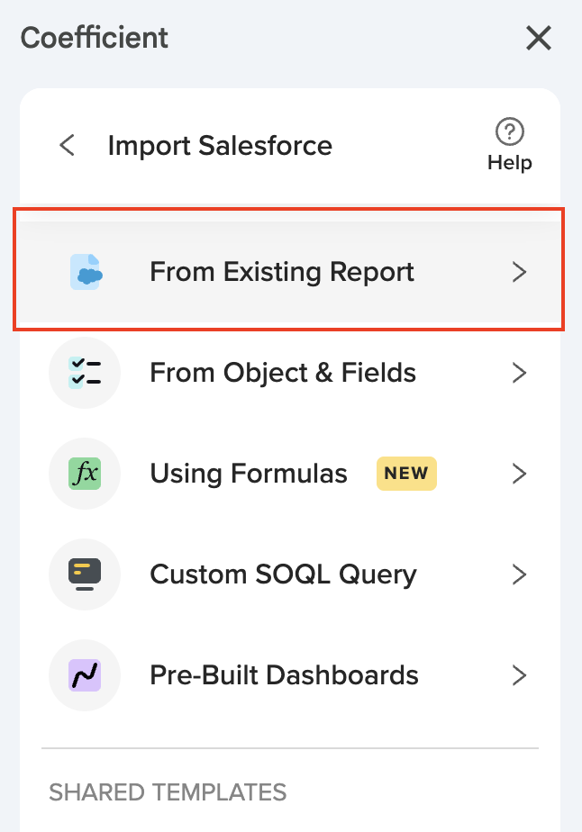Click the yellow NEW badge
This screenshot has width=582, height=832.
coord(406,474)
